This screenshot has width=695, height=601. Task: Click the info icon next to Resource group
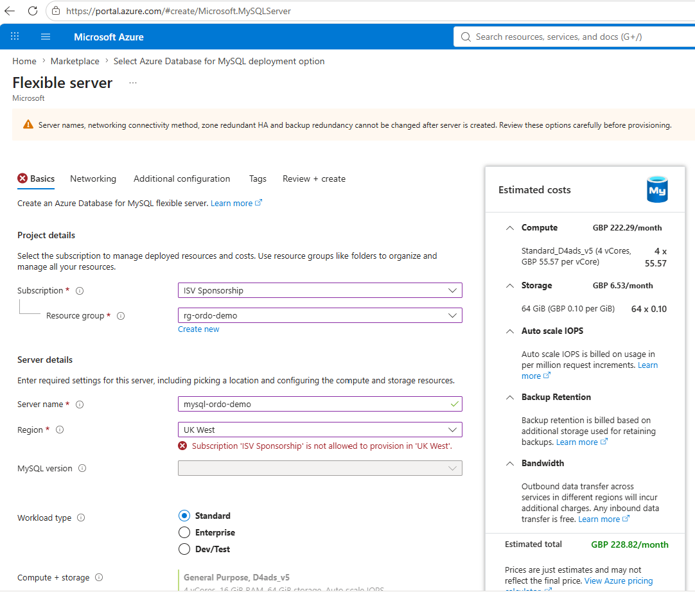point(121,315)
